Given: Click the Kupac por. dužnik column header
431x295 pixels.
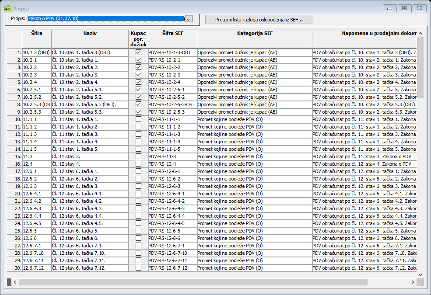Looking at the screenshot, I should click(x=138, y=39).
